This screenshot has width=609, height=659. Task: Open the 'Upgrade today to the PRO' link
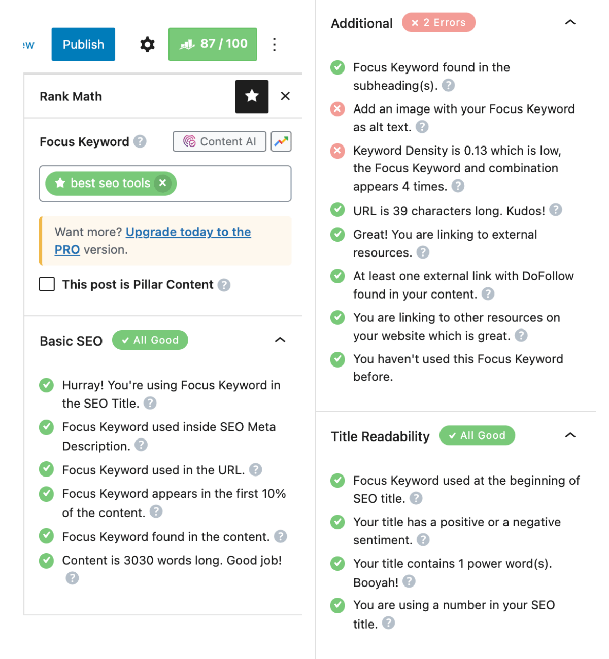(x=188, y=232)
